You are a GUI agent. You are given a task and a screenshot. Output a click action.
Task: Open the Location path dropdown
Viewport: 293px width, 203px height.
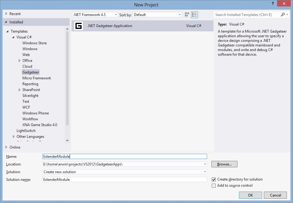pos(205,164)
